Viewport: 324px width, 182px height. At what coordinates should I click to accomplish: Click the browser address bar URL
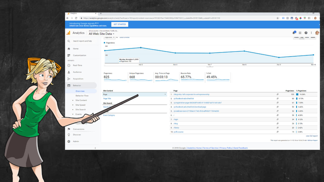(x=152, y=18)
